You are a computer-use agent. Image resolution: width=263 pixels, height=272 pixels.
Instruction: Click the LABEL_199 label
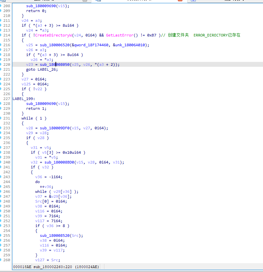click(23, 99)
